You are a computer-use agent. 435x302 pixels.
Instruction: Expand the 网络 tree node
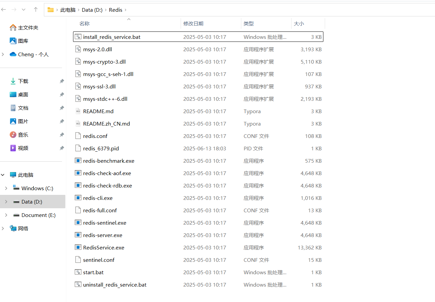3,228
